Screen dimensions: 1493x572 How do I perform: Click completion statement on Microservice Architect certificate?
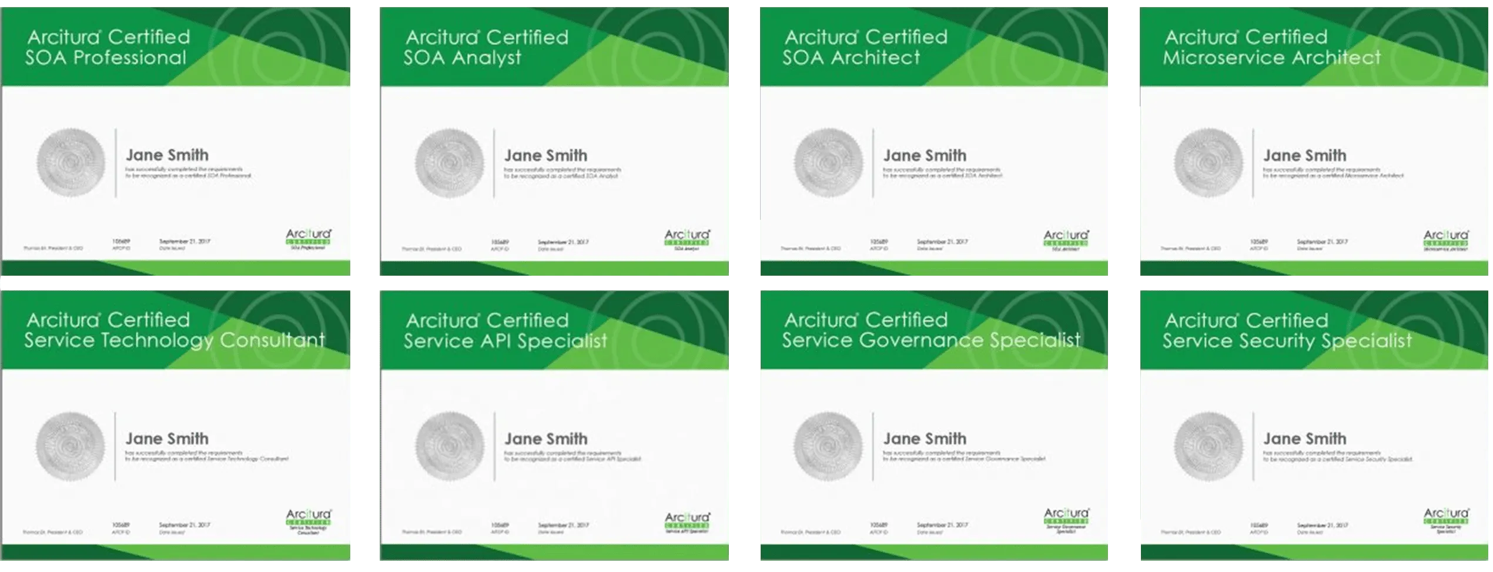coord(1334,173)
